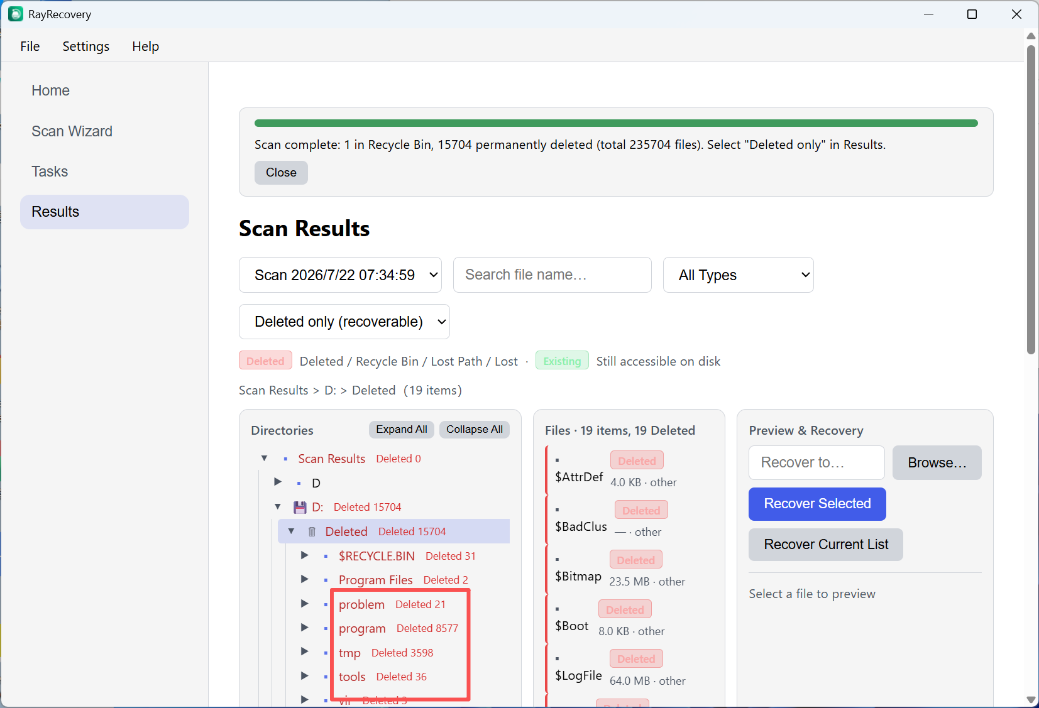Viewport: 1039px width, 708px height.
Task: Select the program folder in tree
Action: click(x=362, y=628)
